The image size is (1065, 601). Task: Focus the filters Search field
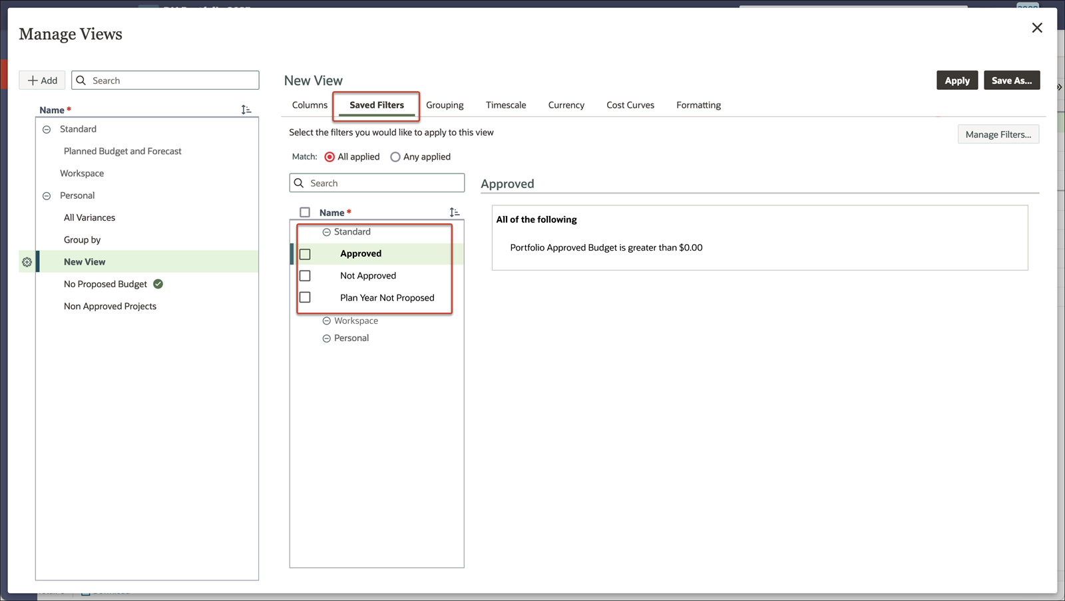tap(377, 183)
